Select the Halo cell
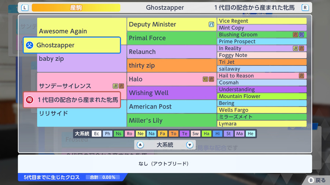Viewport: 330px width, 185px height. pyautogui.click(x=172, y=79)
